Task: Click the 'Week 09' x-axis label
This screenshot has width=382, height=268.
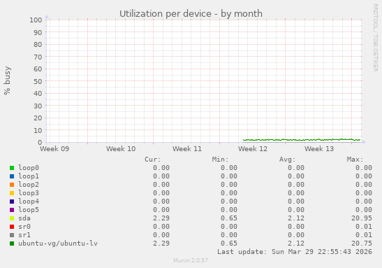Action: pyautogui.click(x=54, y=148)
